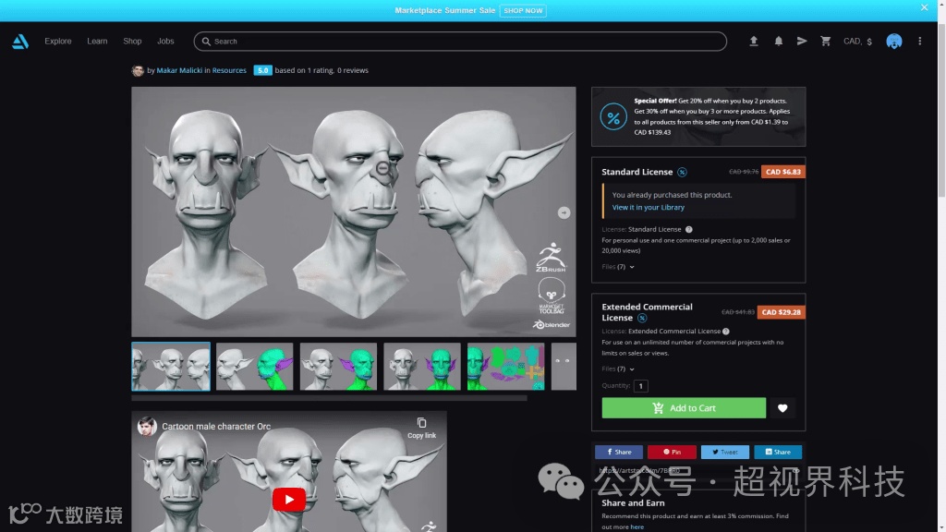The width and height of the screenshot is (946, 532).
Task: Open the Explore menu
Action: [x=58, y=41]
